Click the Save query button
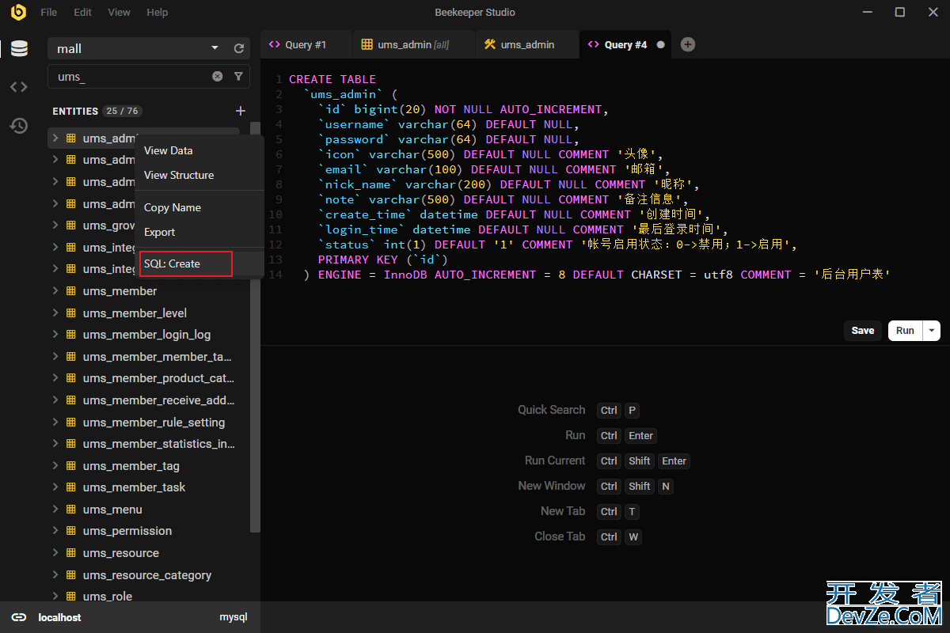The height and width of the screenshot is (633, 950). point(863,331)
